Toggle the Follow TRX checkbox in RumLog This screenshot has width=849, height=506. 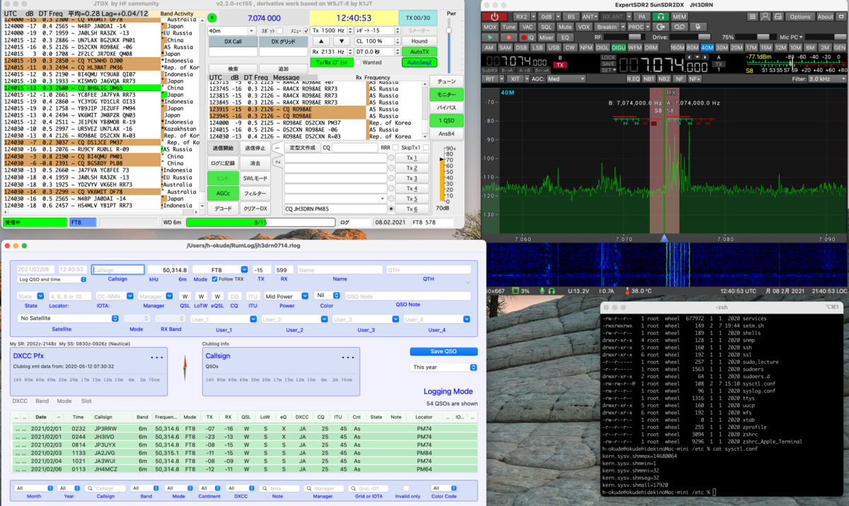214,279
